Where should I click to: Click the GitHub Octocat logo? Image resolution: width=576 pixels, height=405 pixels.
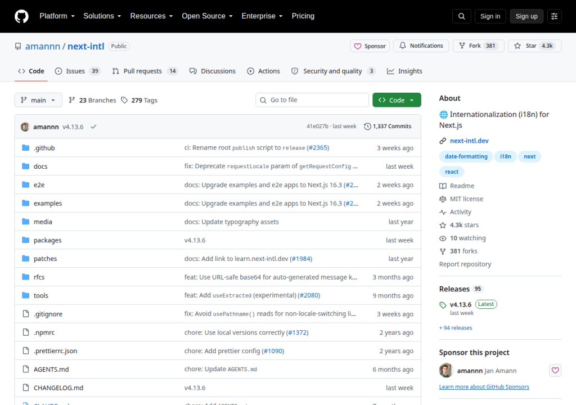click(21, 16)
